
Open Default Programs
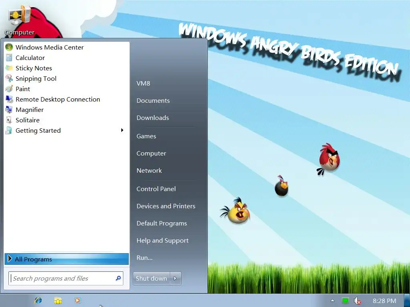click(162, 223)
